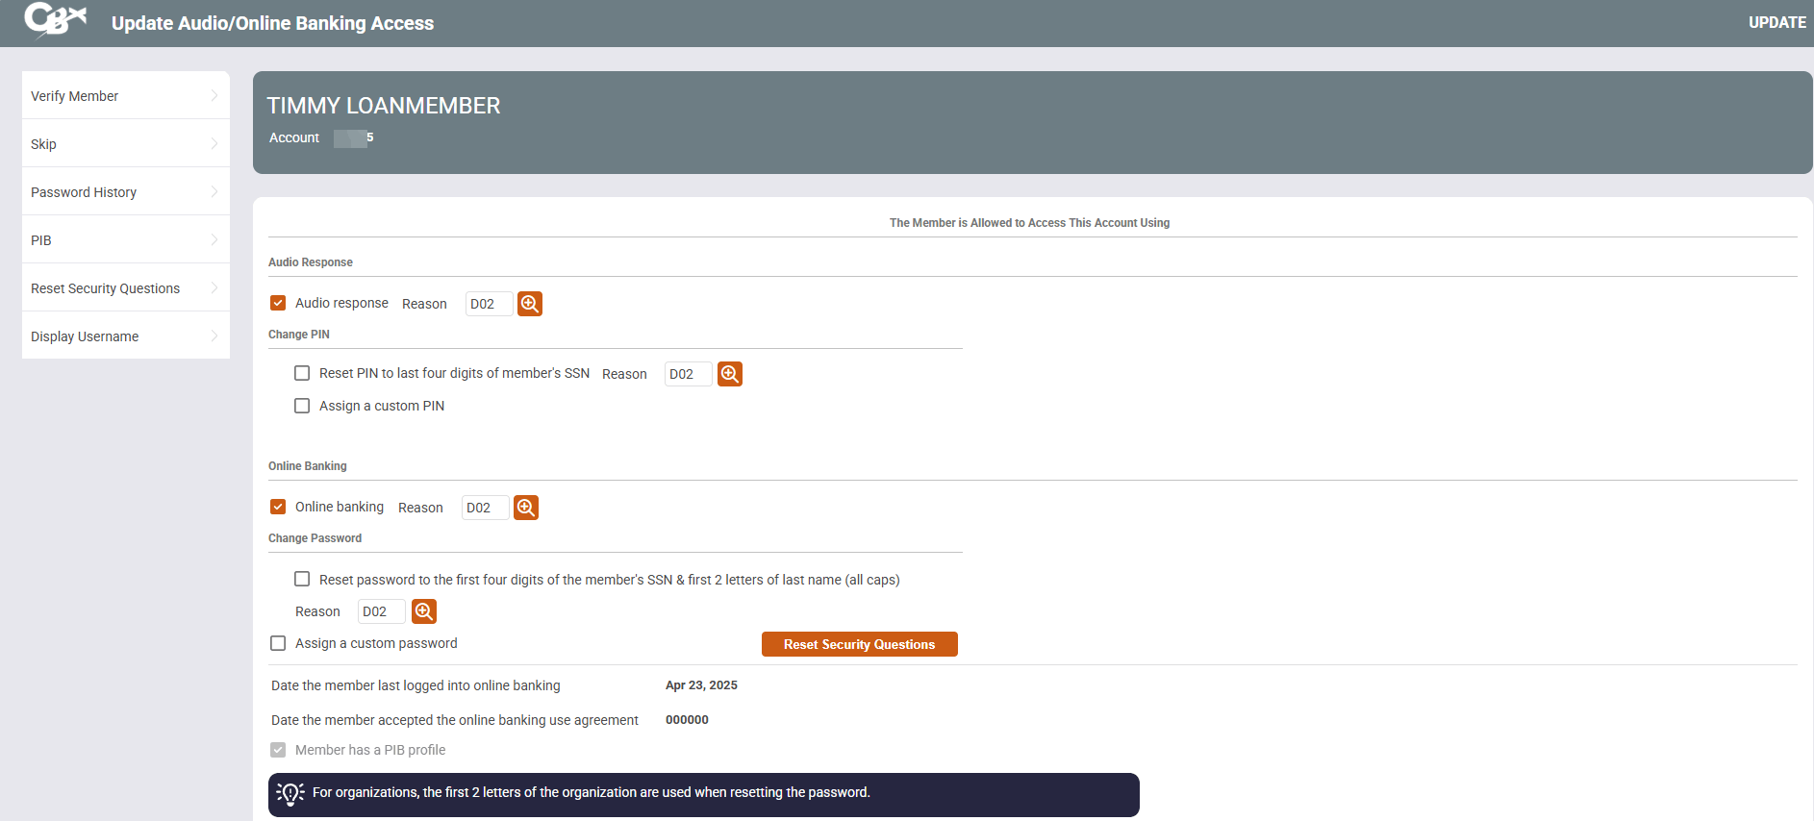The height and width of the screenshot is (821, 1814).
Task: Open Reset Security Questions sidebar item
Action: coord(126,288)
